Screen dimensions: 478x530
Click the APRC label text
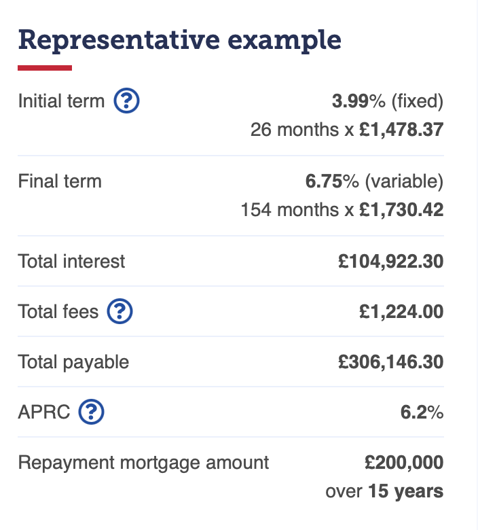44,412
